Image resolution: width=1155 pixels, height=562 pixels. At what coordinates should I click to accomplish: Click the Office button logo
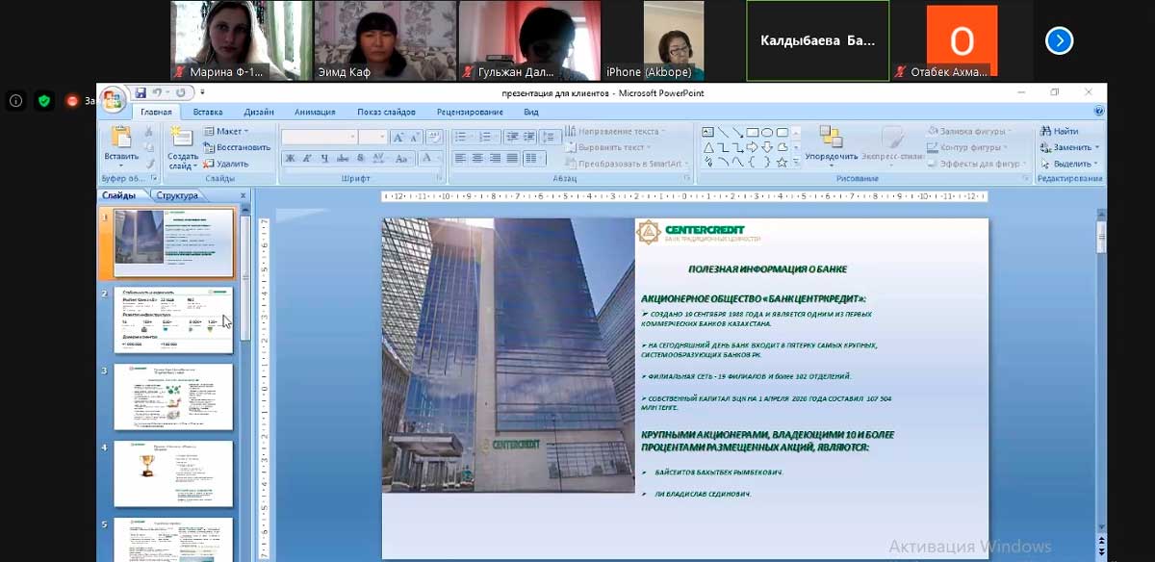pyautogui.click(x=113, y=100)
